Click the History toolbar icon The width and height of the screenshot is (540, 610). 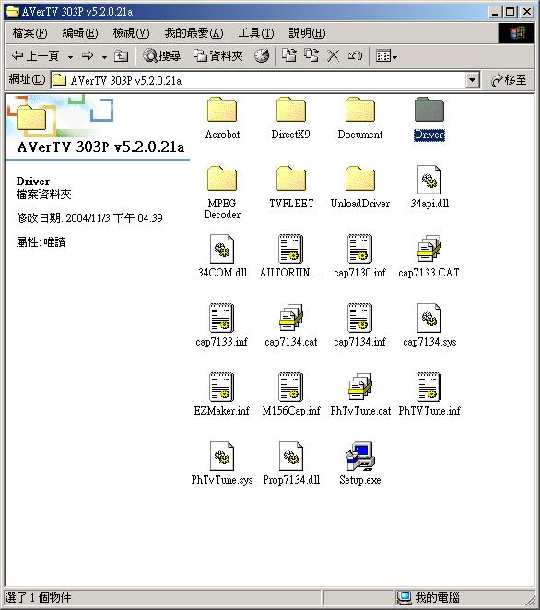(x=262, y=56)
